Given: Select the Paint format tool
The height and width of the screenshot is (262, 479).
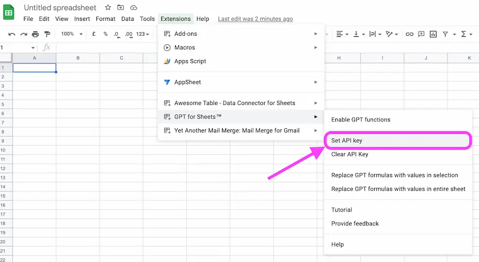Looking at the screenshot, I should (x=47, y=34).
